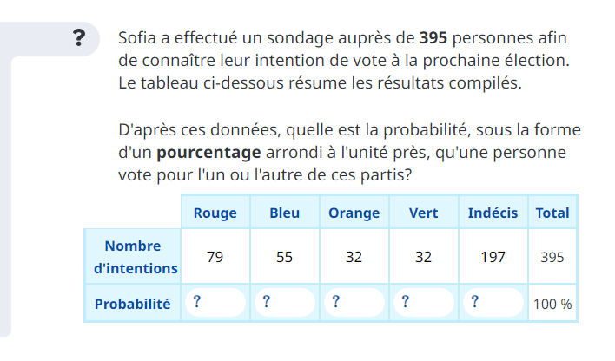
Task: Select the Bleu probability answer box
Action: [285, 303]
